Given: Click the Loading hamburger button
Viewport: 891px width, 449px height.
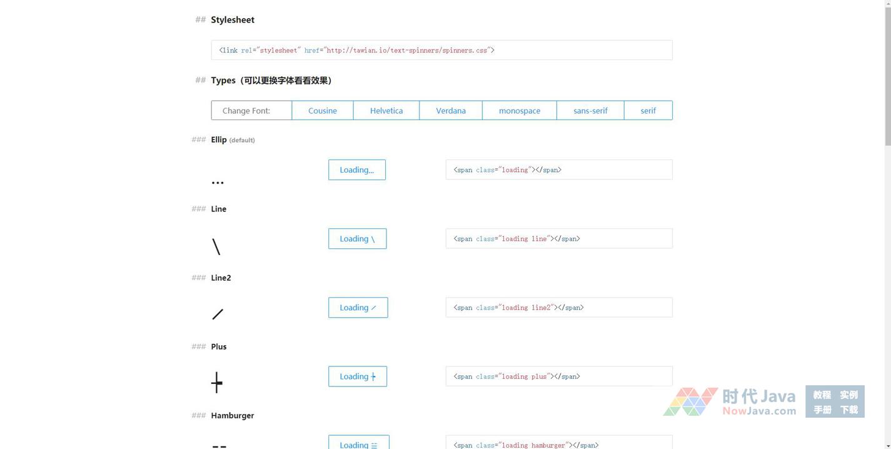Looking at the screenshot, I should 358,443.
